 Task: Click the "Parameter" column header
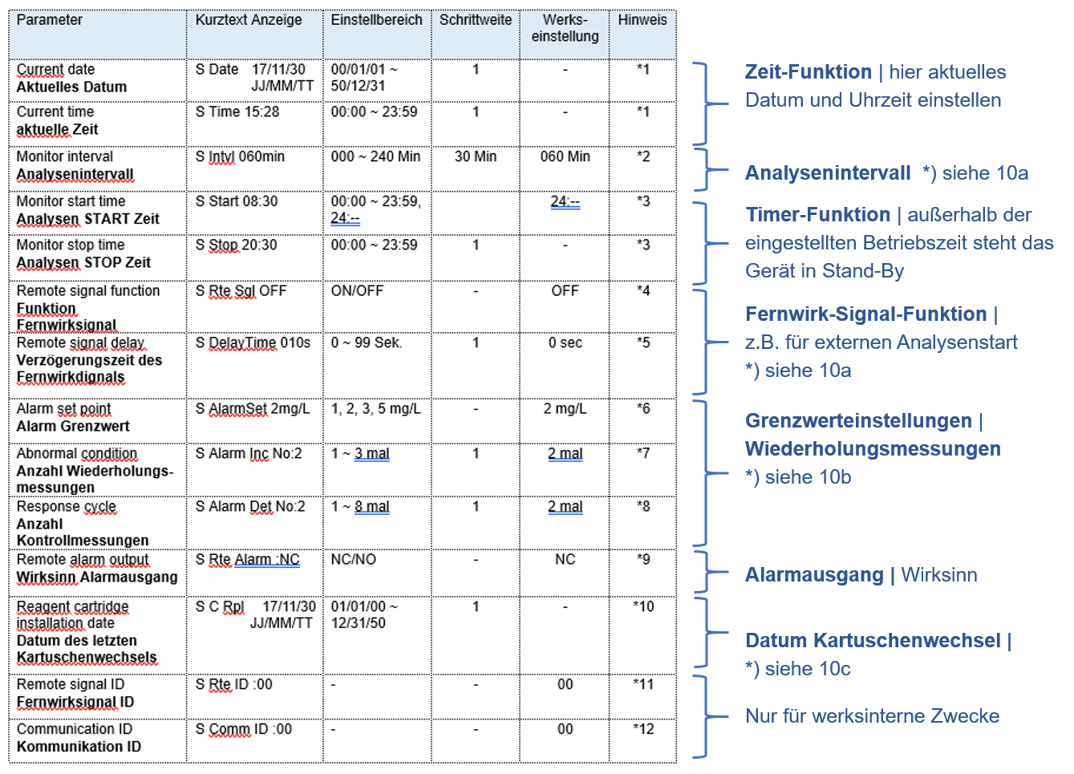click(50, 20)
